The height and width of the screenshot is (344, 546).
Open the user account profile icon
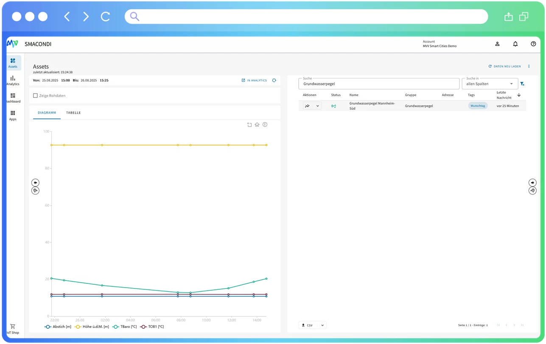coord(497,44)
